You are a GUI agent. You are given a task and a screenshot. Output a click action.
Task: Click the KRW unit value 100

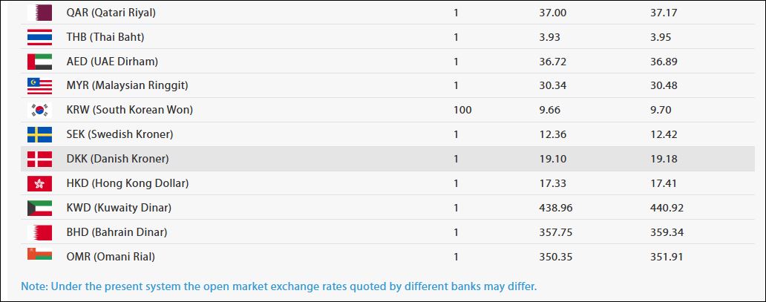coord(462,110)
